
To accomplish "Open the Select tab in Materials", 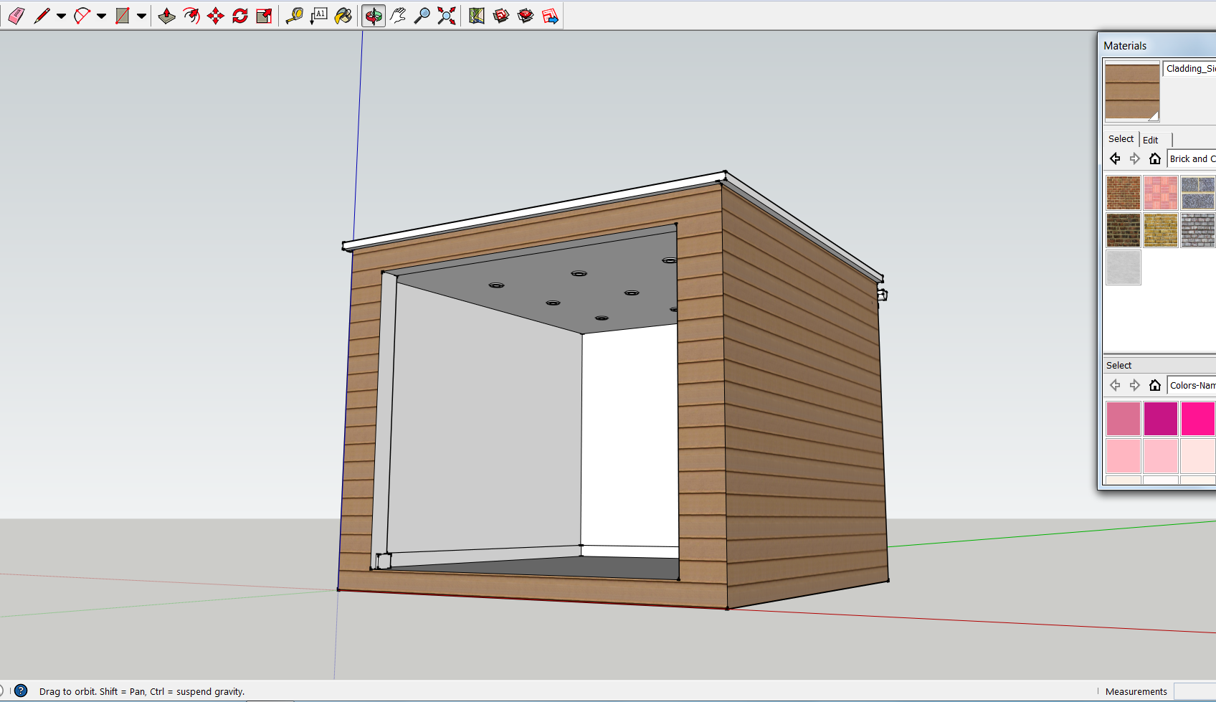I will click(1121, 139).
